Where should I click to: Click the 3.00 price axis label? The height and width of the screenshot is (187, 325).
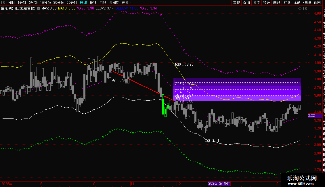coord(317,145)
